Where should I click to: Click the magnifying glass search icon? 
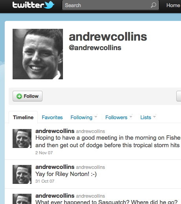pyautogui.click(x=153, y=5)
